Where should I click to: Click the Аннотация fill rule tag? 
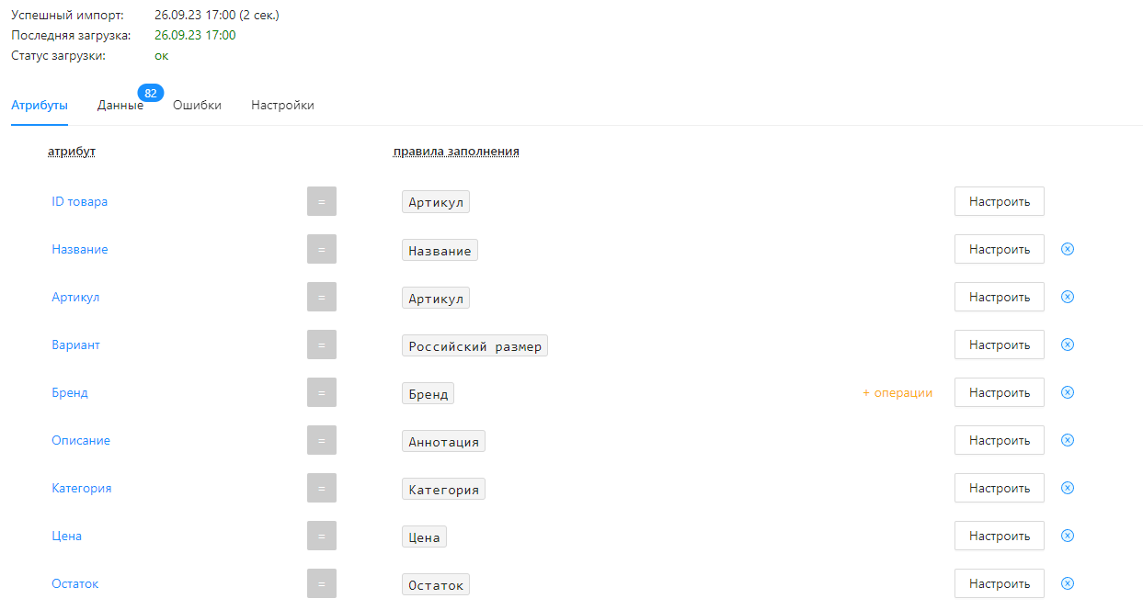pos(443,441)
